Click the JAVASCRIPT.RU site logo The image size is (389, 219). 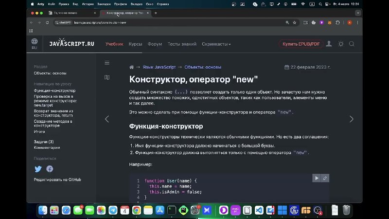tap(71, 43)
